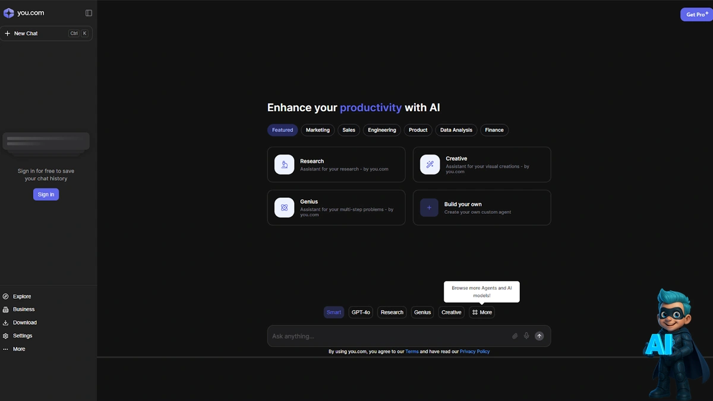This screenshot has width=713, height=401.
Task: Click the 'Sign in for free to save' text
Action: pos(46,171)
